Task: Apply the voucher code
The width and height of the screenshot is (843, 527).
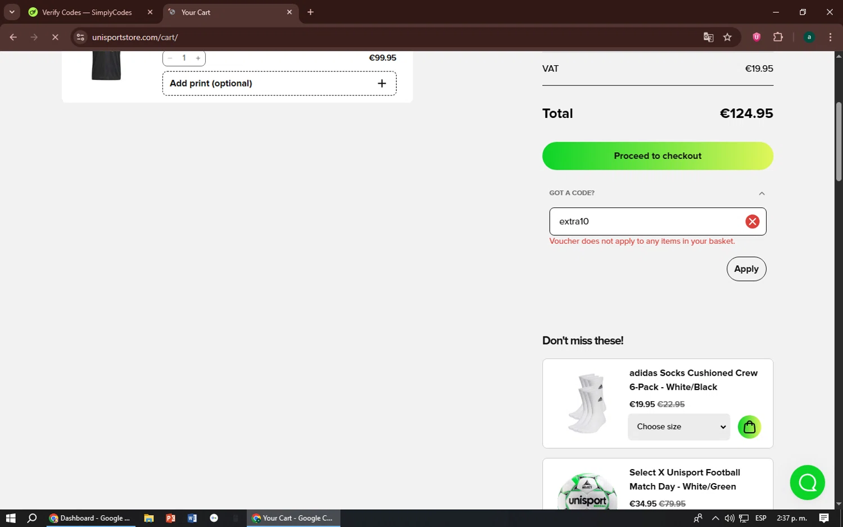Action: [746, 269]
